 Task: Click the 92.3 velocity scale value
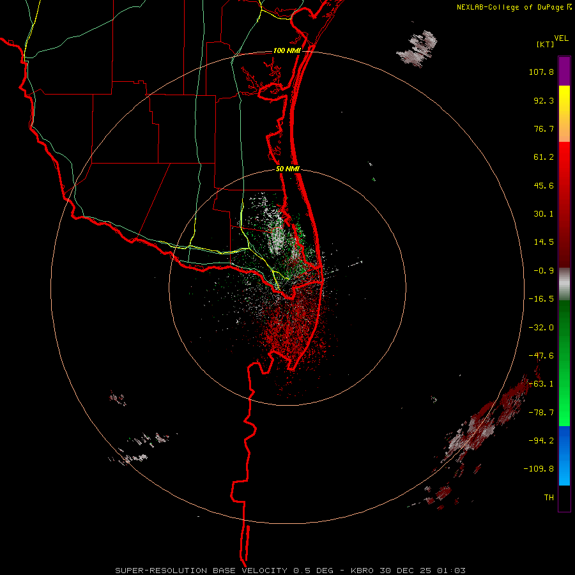tap(544, 100)
